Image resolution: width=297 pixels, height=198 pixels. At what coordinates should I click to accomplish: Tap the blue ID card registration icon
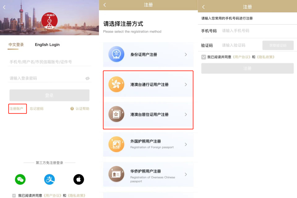click(x=116, y=54)
